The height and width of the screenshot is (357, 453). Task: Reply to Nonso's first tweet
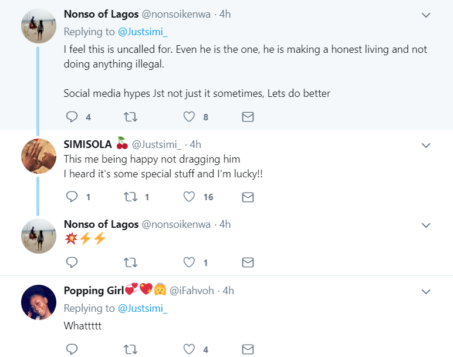[x=72, y=117]
